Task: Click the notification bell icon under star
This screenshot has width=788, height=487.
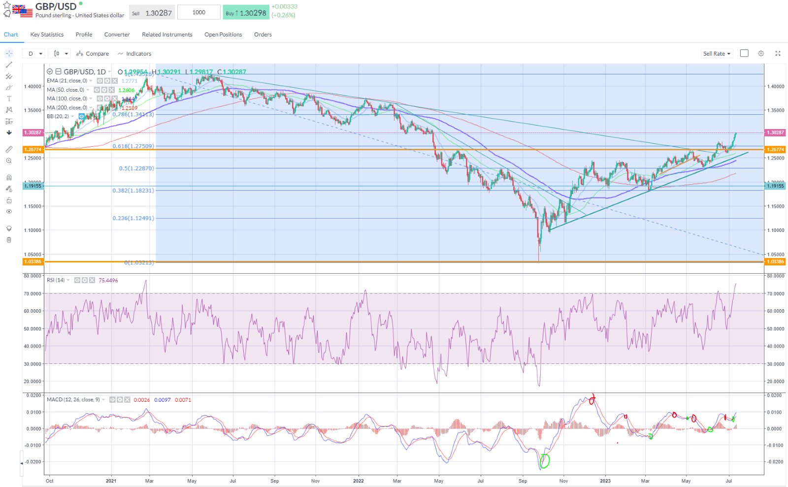Action: coord(7,14)
